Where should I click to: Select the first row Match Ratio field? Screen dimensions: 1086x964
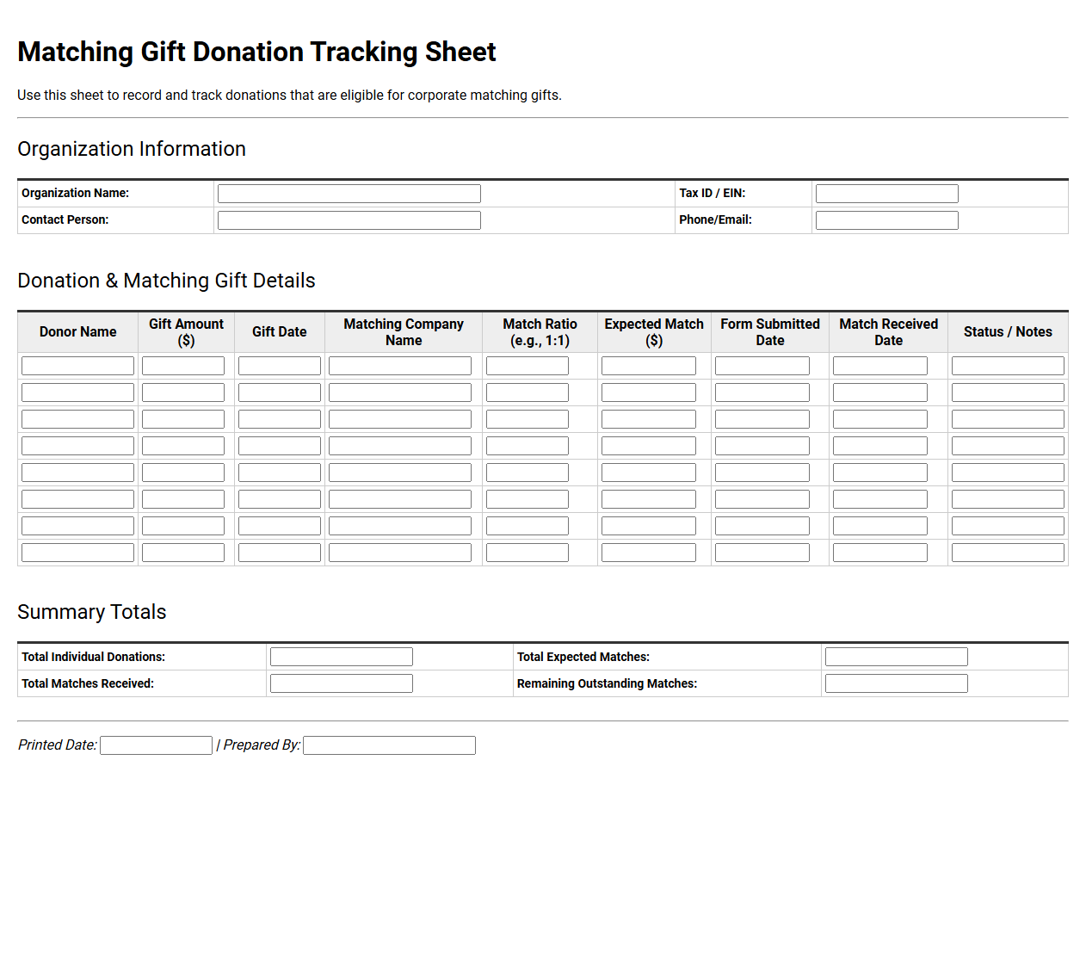point(528,366)
